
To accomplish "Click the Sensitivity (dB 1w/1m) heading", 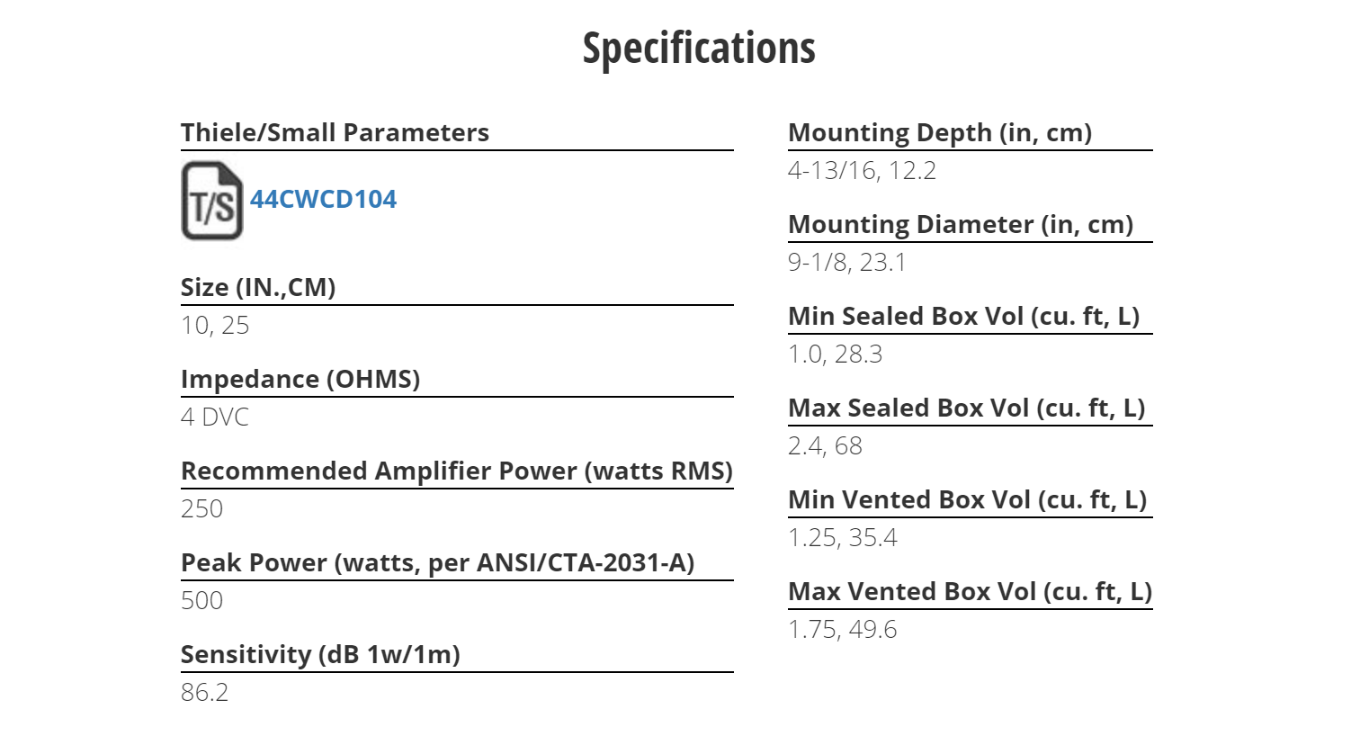I will (320, 655).
